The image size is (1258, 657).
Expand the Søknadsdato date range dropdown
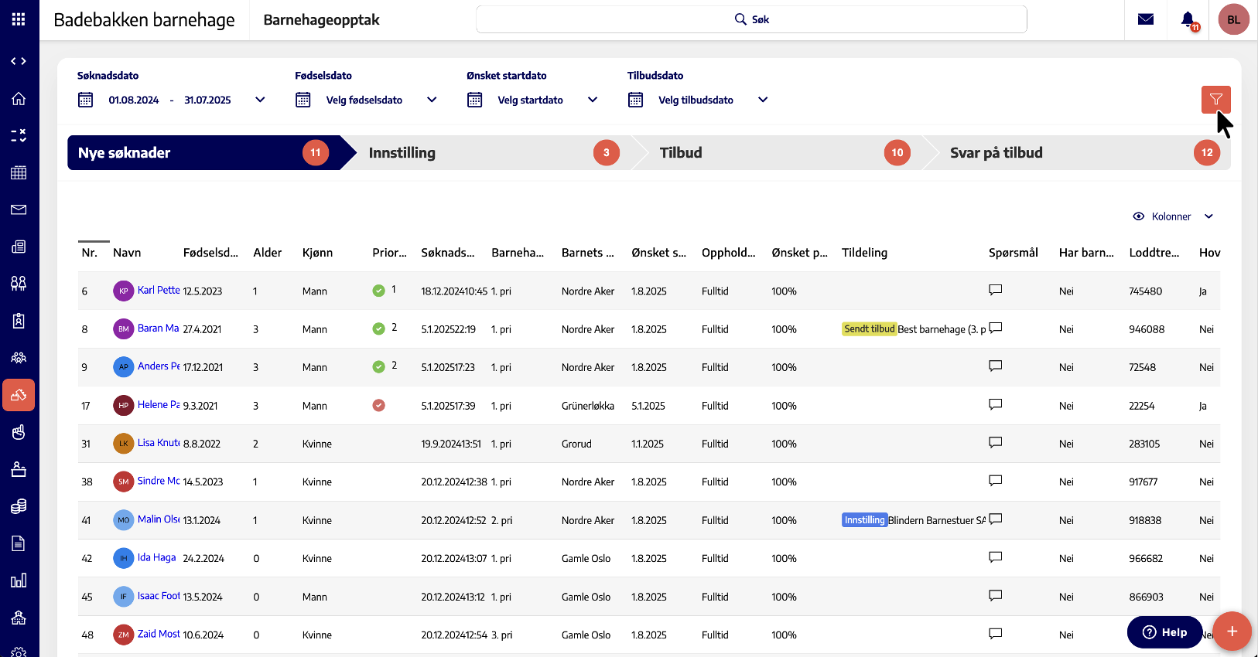click(x=260, y=100)
